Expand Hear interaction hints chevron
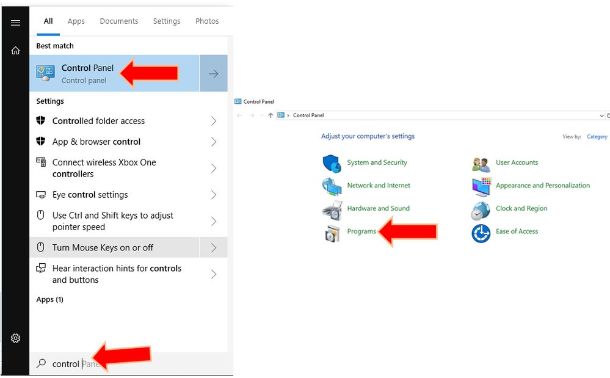Viewport: 610px width, 378px height. 214,274
